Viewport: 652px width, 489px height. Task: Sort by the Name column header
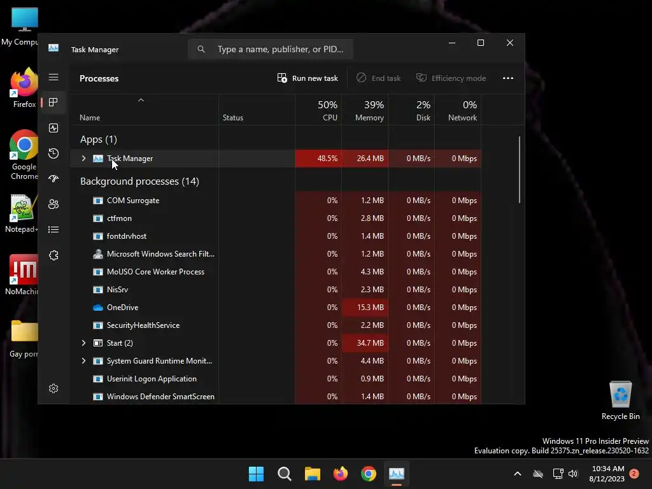(x=144, y=110)
